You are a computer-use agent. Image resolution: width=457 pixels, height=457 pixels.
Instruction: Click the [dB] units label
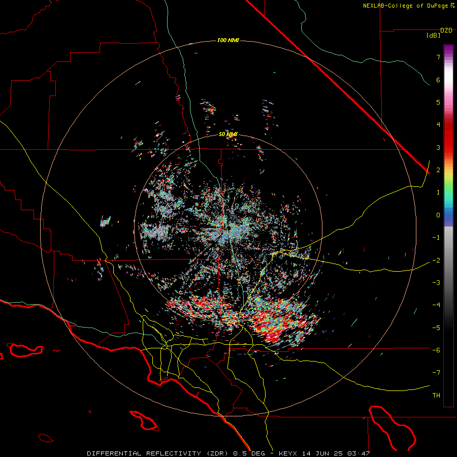[433, 35]
